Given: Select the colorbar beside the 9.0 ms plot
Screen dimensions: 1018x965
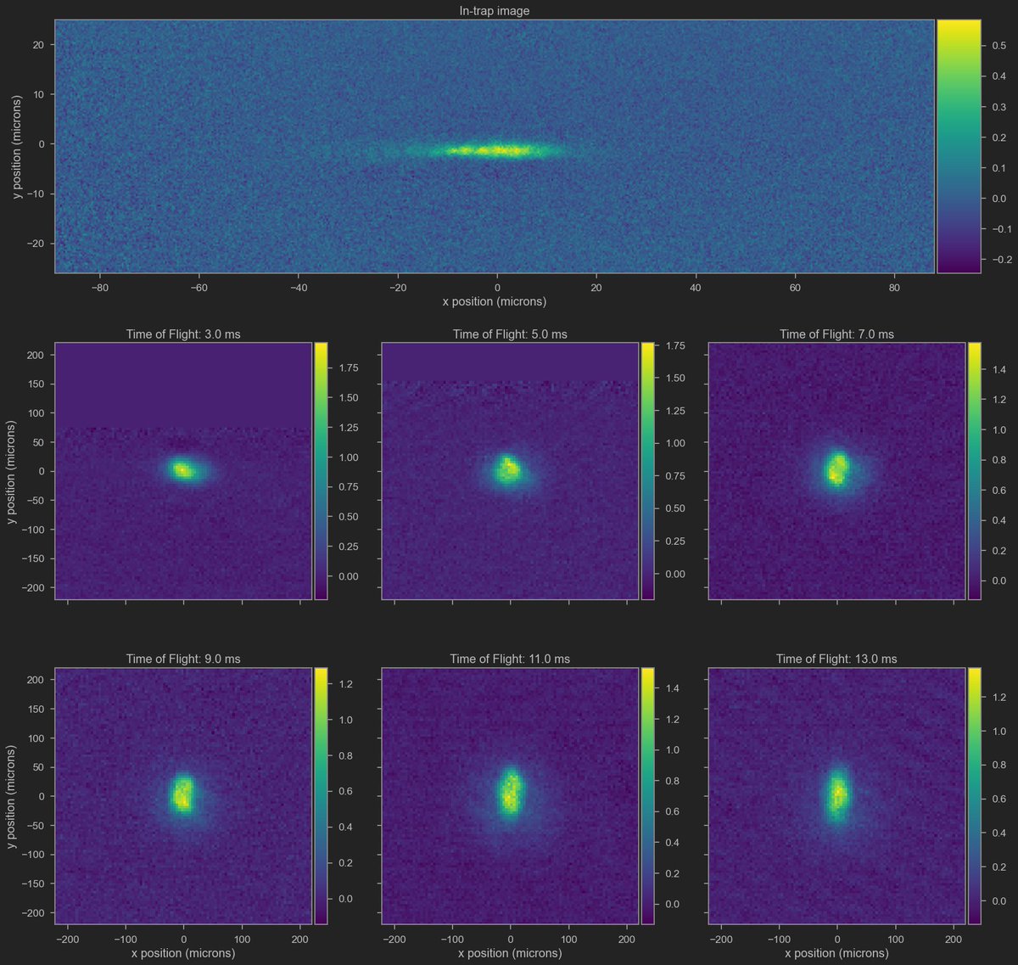Looking at the screenshot, I should tap(321, 796).
